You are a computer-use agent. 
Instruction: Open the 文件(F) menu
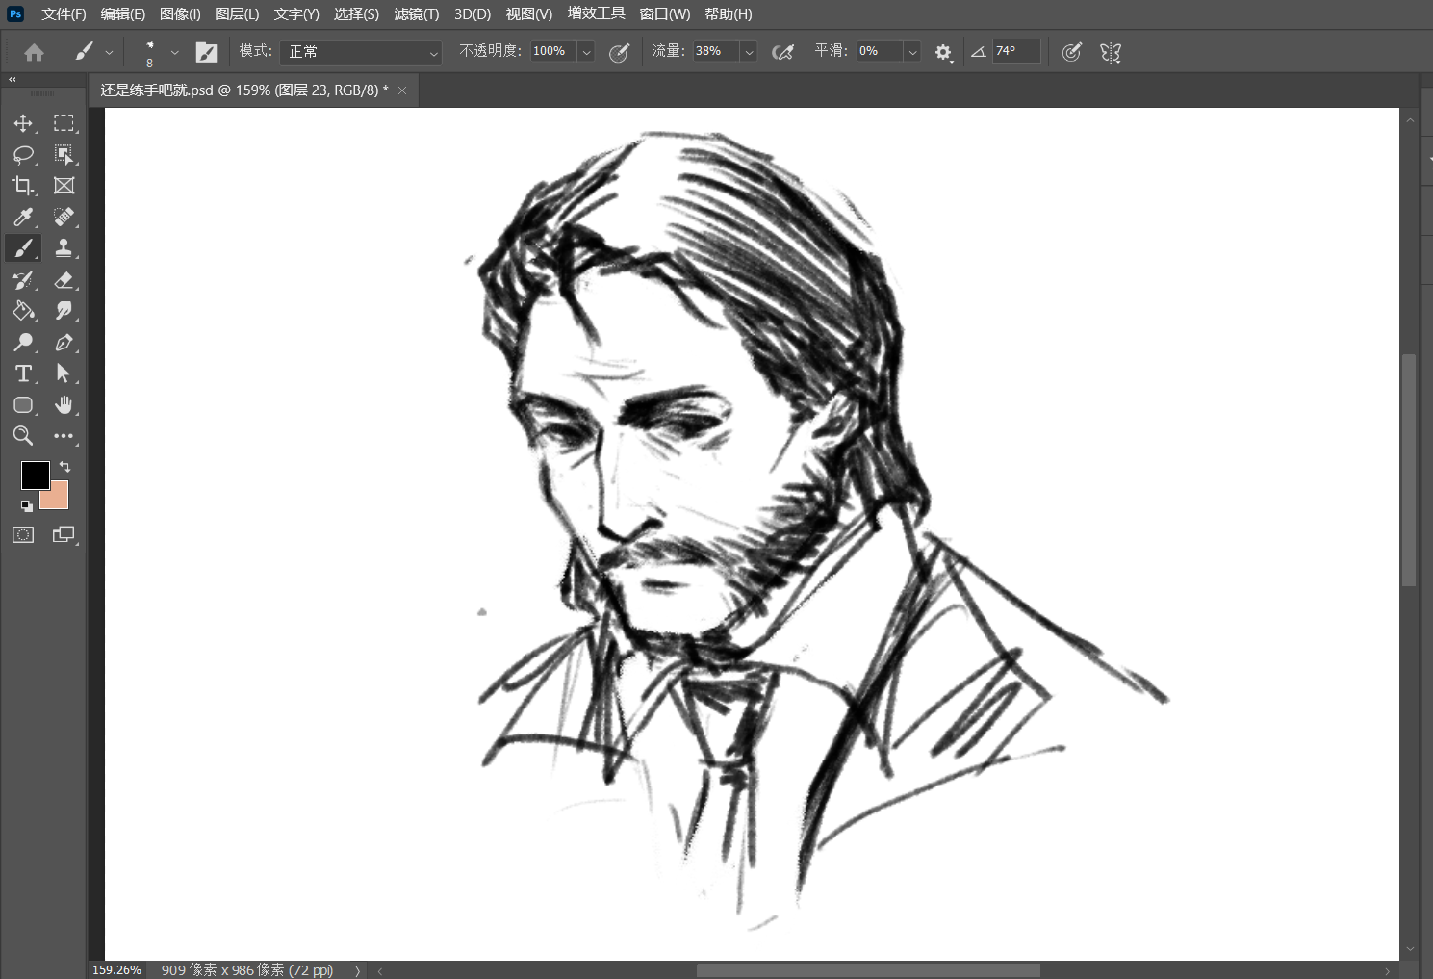coord(64,14)
